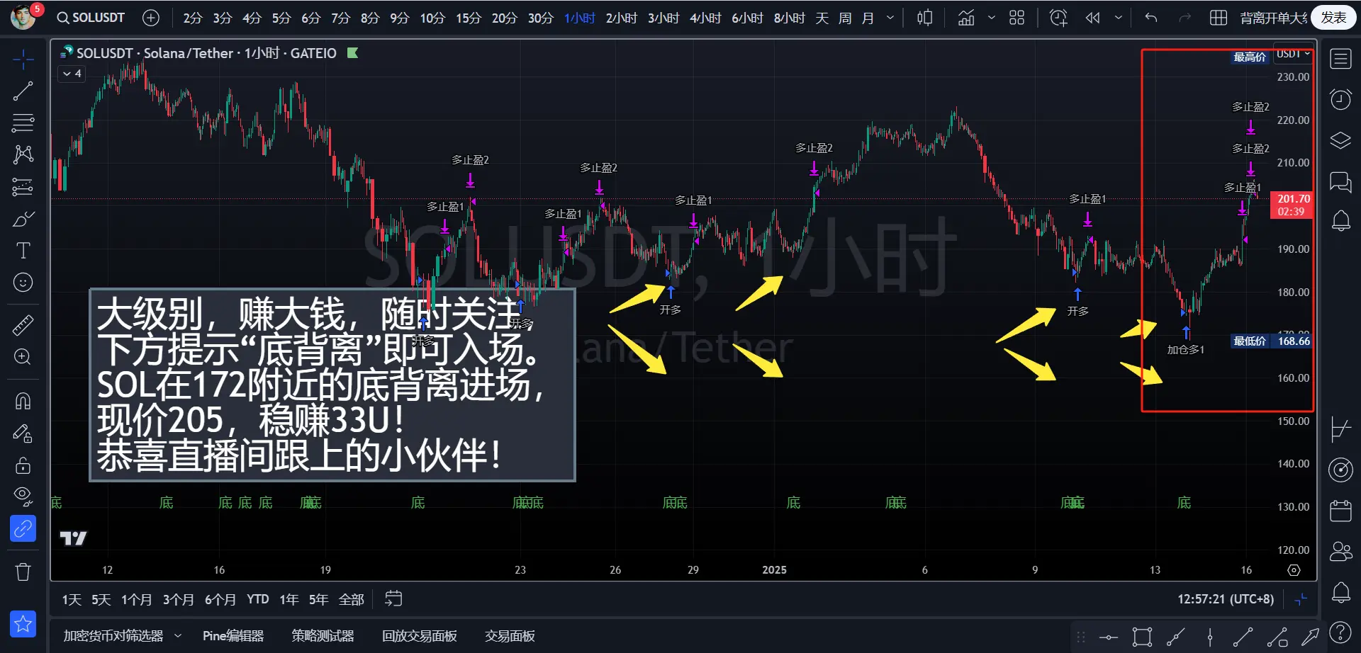Create an alert from top toolbar
1361x653 pixels.
(x=1058, y=18)
